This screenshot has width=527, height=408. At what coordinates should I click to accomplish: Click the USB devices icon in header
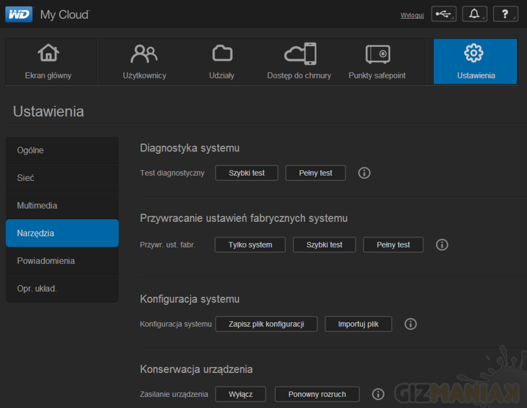pyautogui.click(x=443, y=14)
